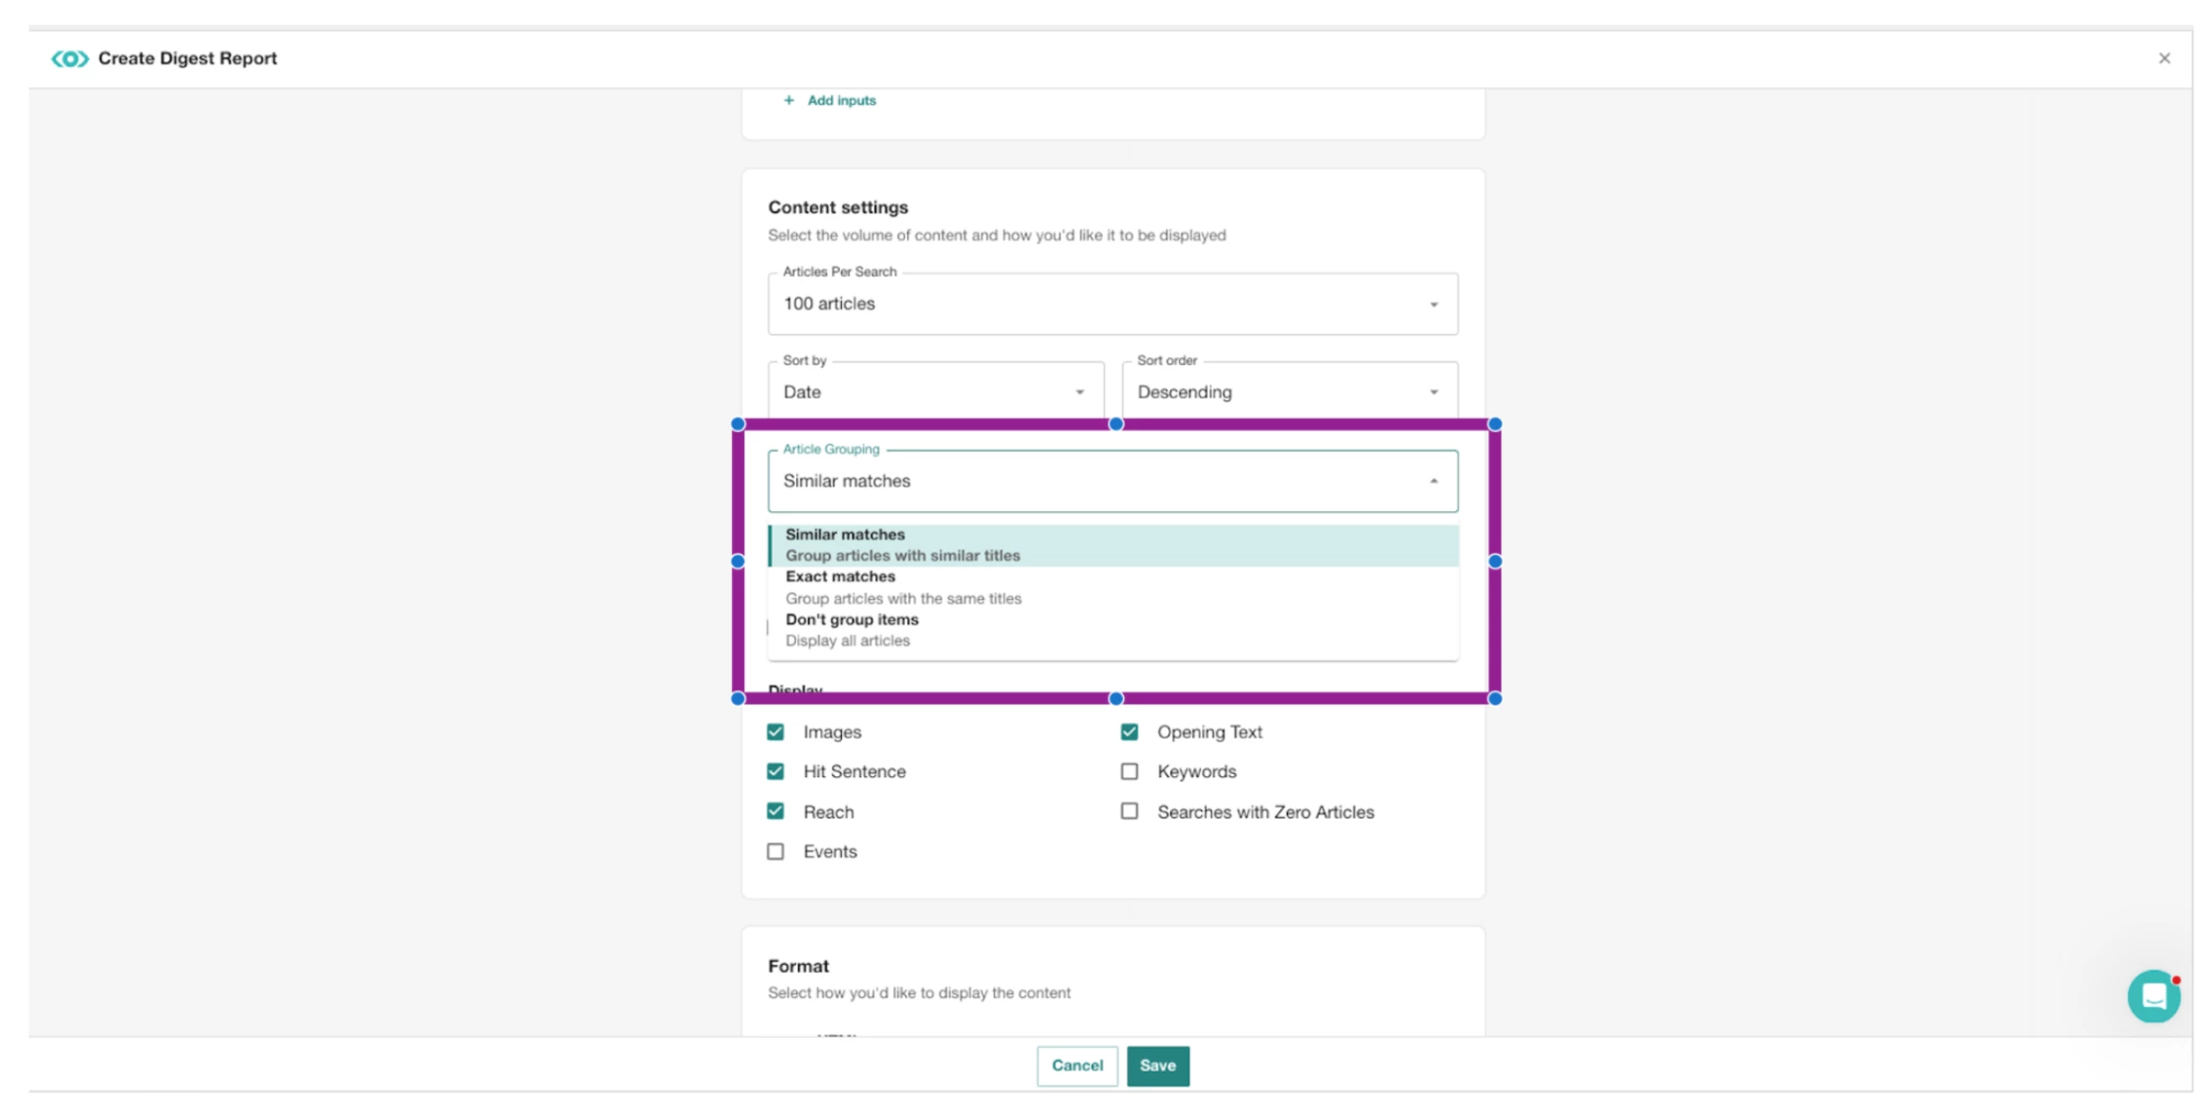Uncheck the Images checkbox
Viewport: 2210px width, 1119px height.
776,732
